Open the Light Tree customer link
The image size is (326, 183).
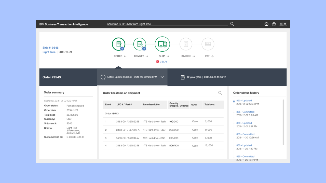pos(49,52)
